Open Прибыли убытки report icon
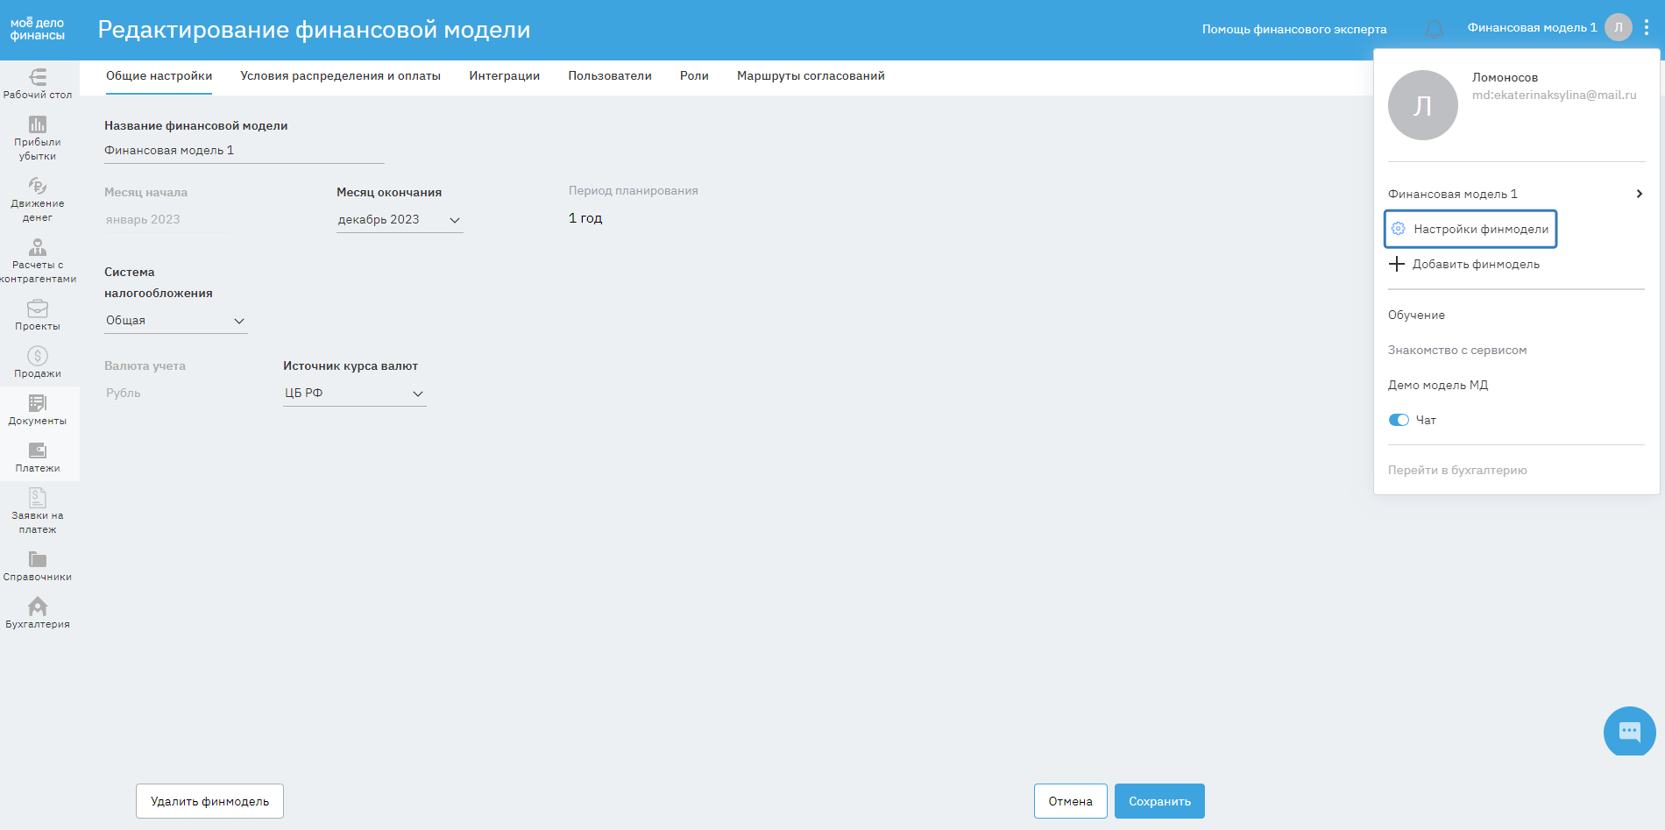This screenshot has width=1665, height=830. click(38, 124)
